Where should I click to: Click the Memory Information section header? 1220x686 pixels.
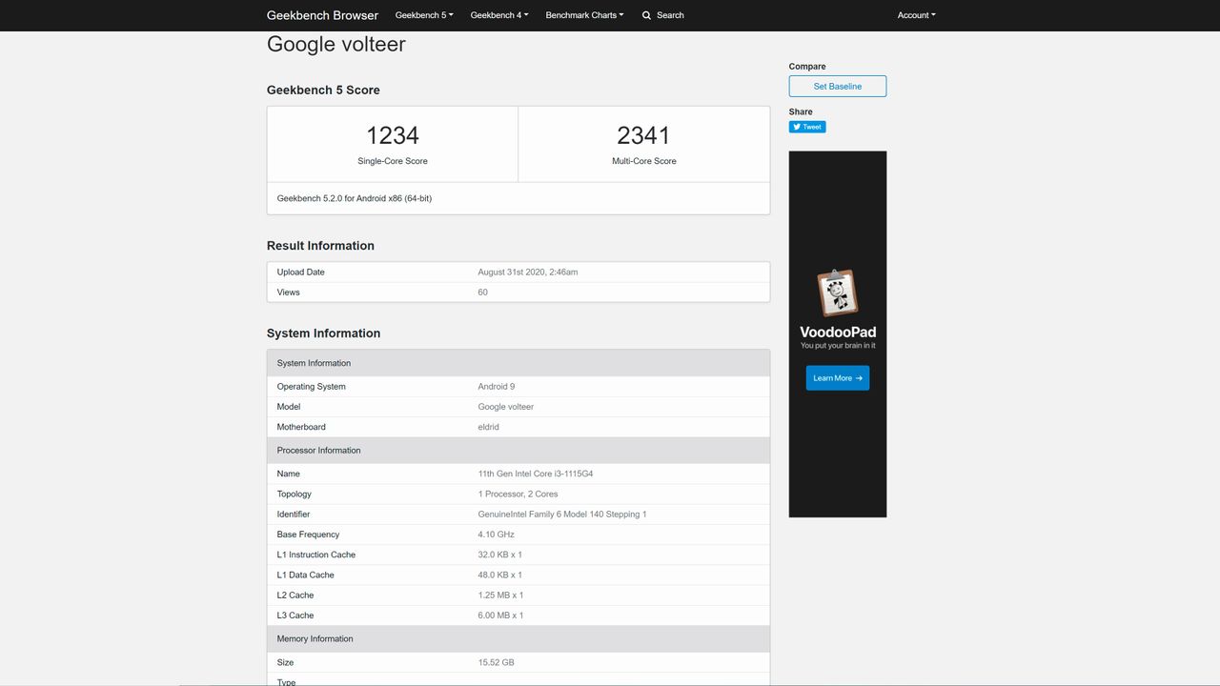click(x=518, y=639)
